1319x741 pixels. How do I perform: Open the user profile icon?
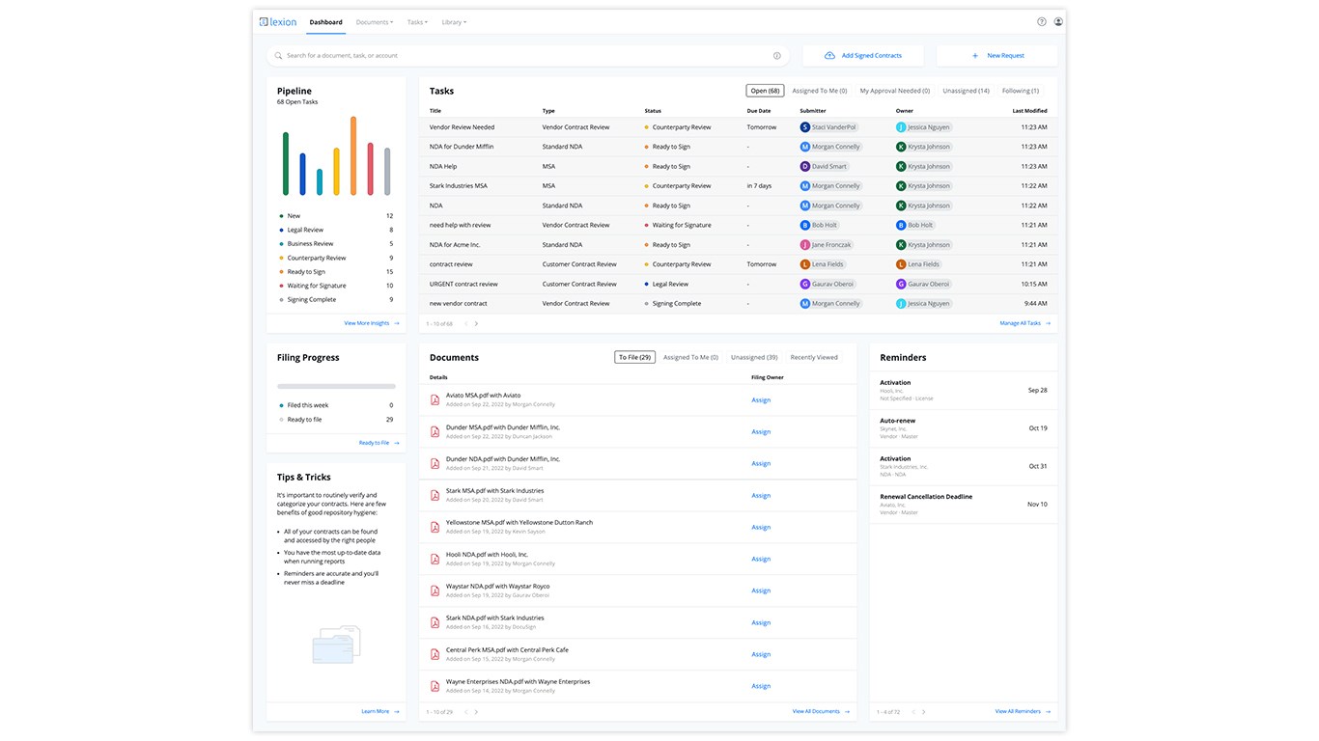click(1058, 21)
